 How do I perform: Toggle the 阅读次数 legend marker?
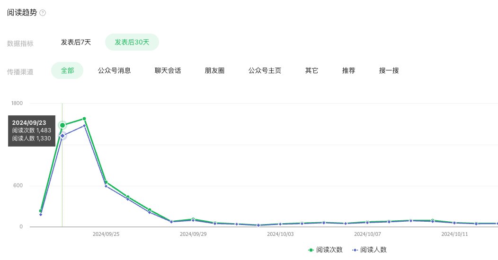(311, 250)
